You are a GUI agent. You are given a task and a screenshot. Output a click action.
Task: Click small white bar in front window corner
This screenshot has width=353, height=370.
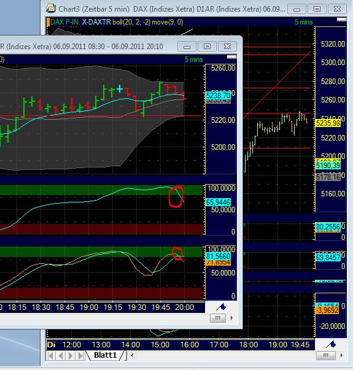(231, 57)
